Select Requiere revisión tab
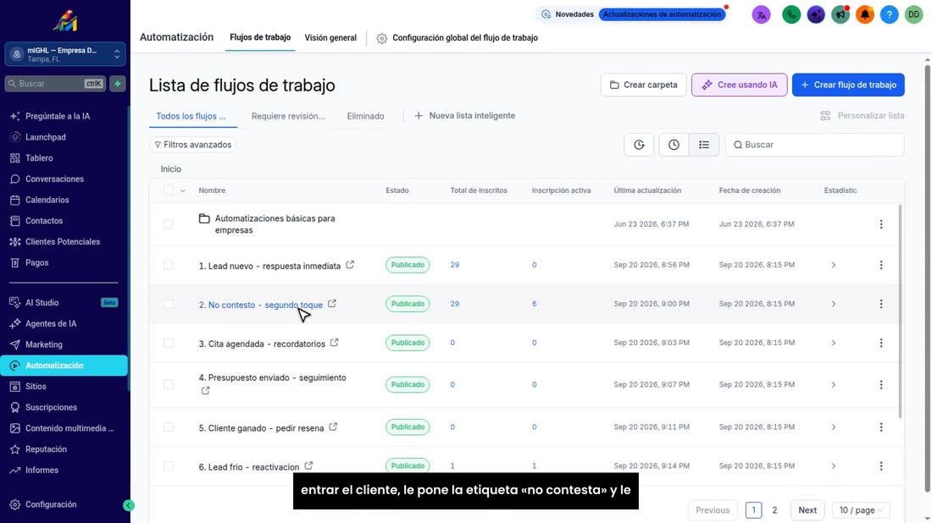The width and height of the screenshot is (932, 523). (288, 116)
